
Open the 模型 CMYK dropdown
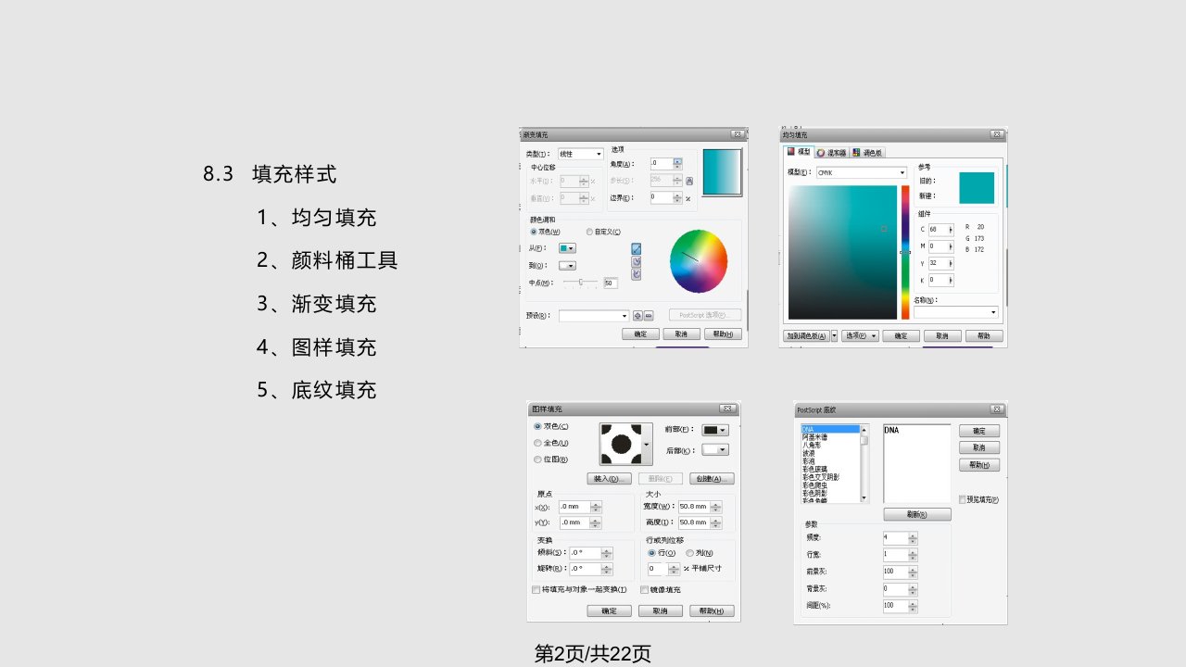click(x=861, y=173)
